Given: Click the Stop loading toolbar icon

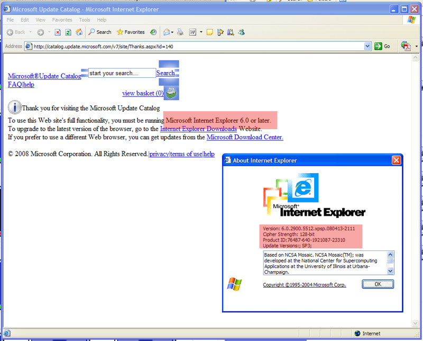Looking at the screenshot, I should coord(58,32).
